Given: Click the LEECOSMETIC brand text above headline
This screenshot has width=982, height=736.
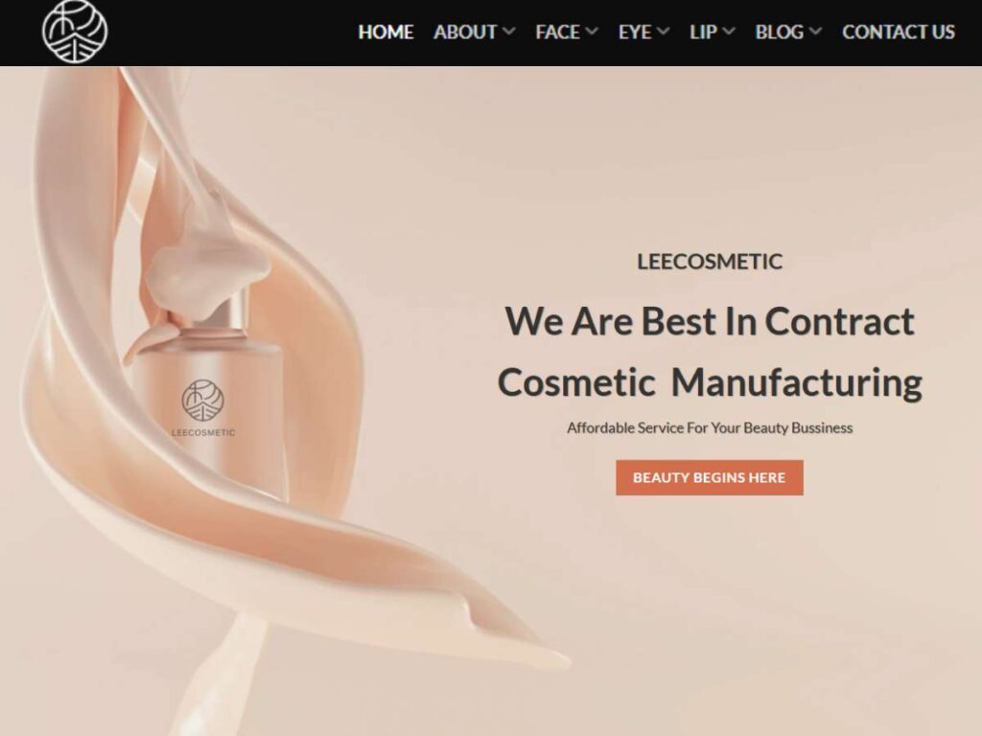Looking at the screenshot, I should click(x=710, y=262).
